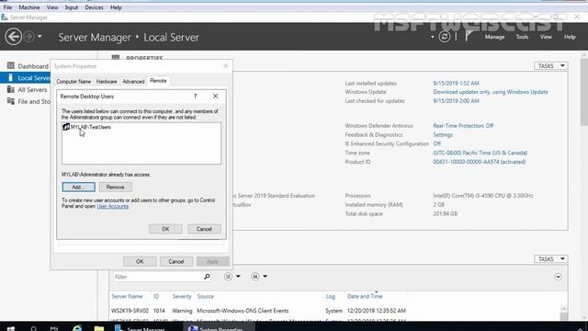Click the All Servers sidebar icon
The height and width of the screenshot is (331, 588).
(x=10, y=89)
